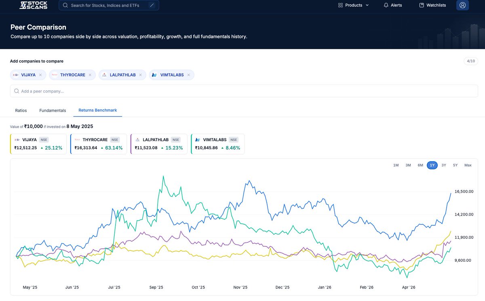Click the VIMTALABS returns card
Screen dimensions: 485x301
pos(217,144)
